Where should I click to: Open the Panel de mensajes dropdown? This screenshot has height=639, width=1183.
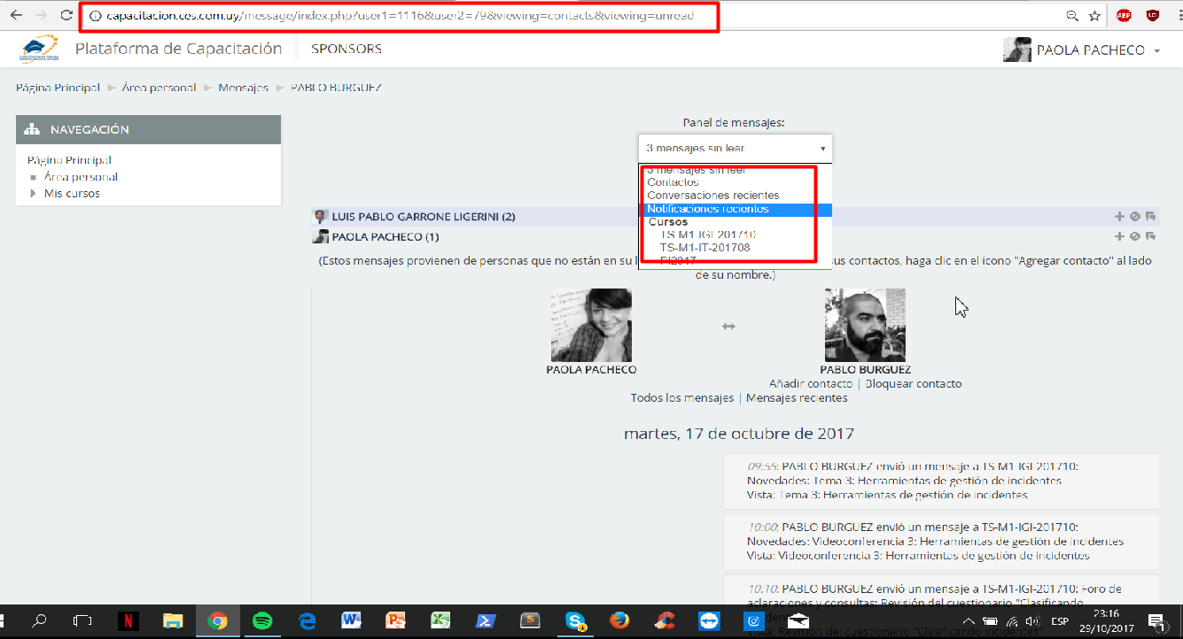[x=735, y=148]
